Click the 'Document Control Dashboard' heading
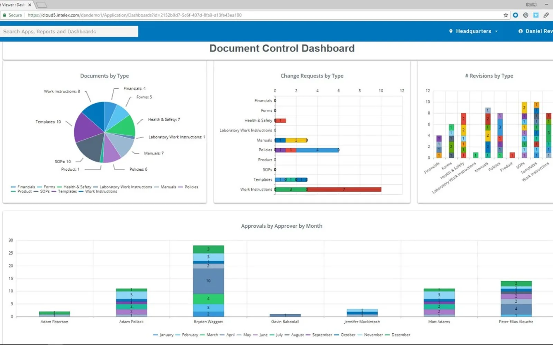Screen dimensions: 553x345 coord(282,48)
